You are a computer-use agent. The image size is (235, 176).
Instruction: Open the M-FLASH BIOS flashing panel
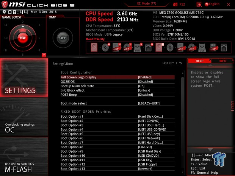[x=24, y=156]
